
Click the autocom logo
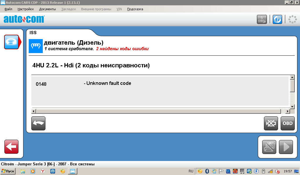[24, 19]
